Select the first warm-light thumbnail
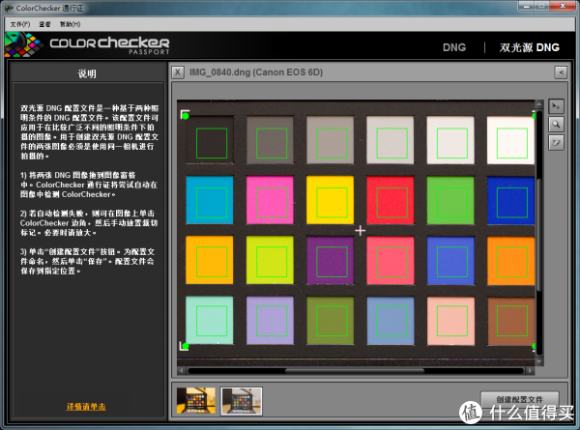 click(196, 401)
